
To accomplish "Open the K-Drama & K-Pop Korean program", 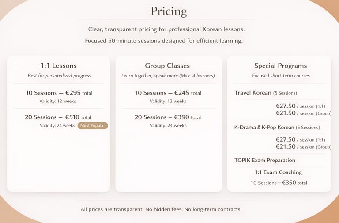I will pos(264,127).
